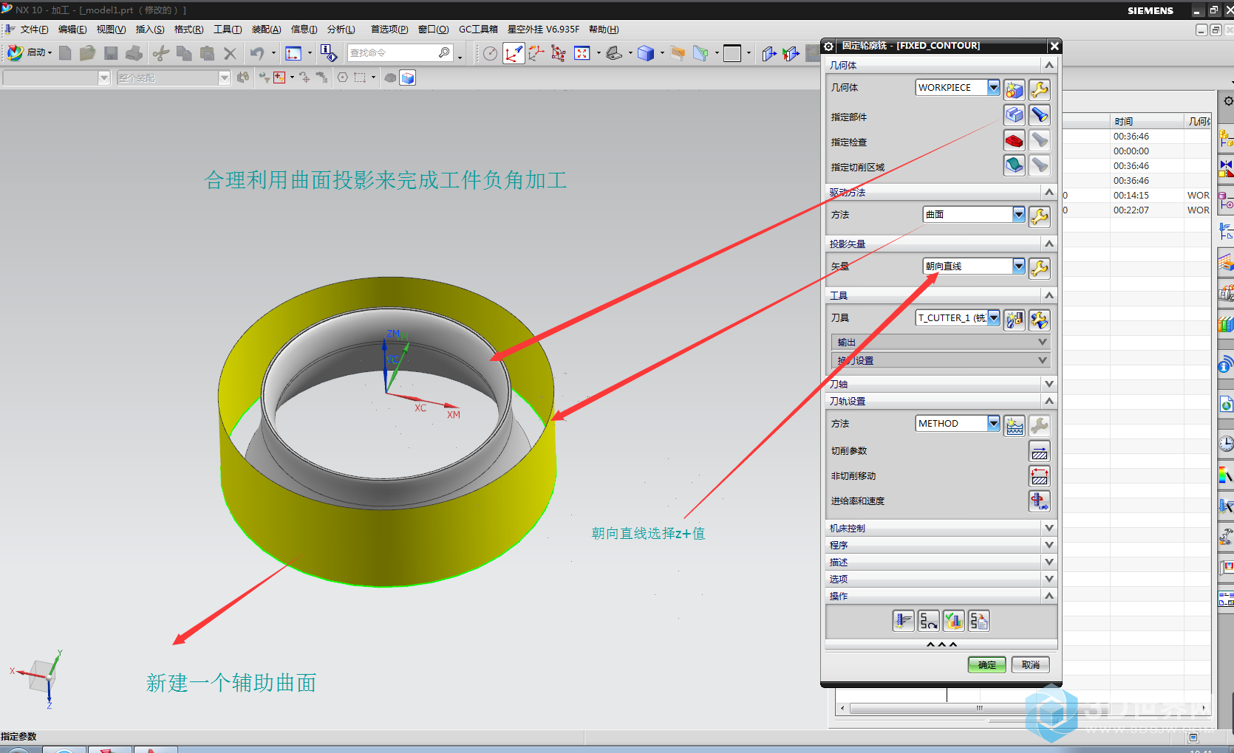Click the WCS orient icon in toolbar
1234x753 pixels.
pyautogui.click(x=514, y=53)
